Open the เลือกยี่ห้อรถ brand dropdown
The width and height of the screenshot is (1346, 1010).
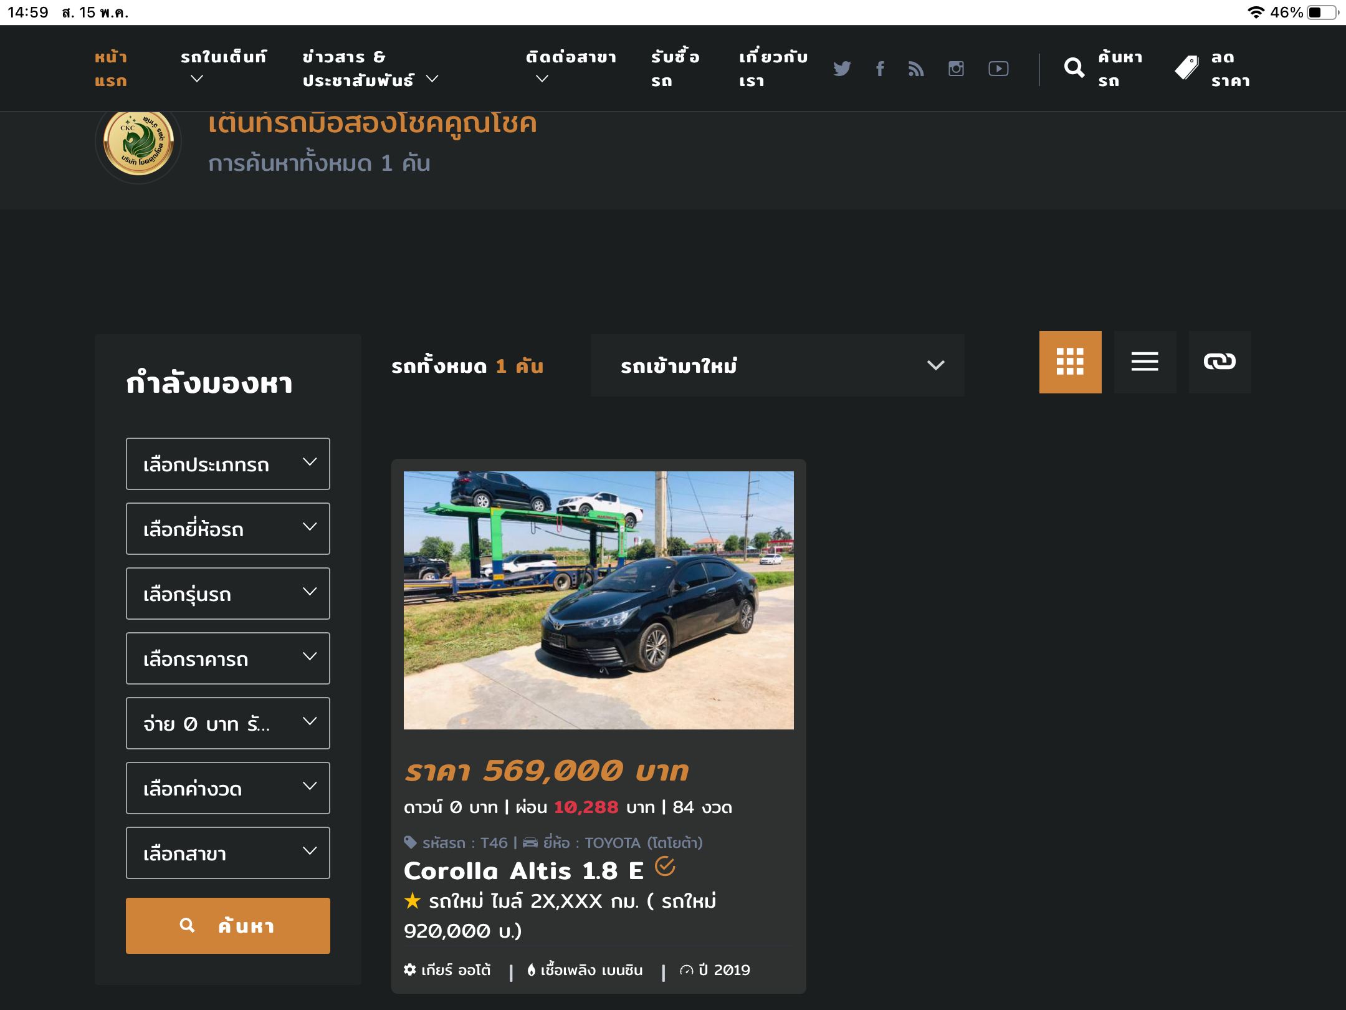tap(227, 529)
